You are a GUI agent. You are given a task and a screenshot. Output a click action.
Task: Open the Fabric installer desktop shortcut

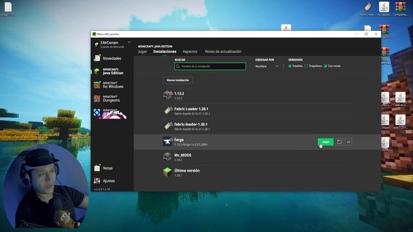(367, 9)
